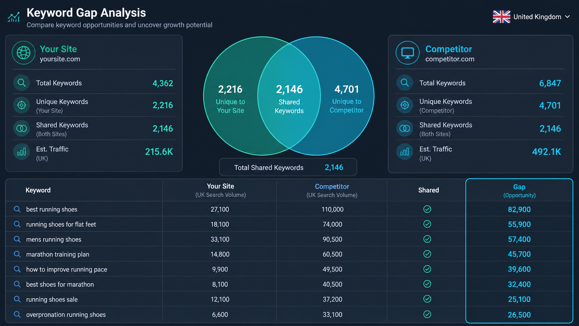Click Competitor est. traffic value 492.1K
Screen dimensions: 579x326
(x=546, y=152)
